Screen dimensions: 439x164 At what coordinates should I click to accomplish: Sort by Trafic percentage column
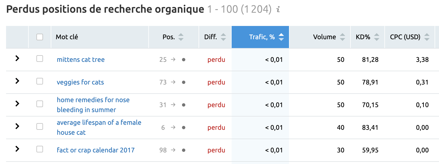tap(282, 36)
